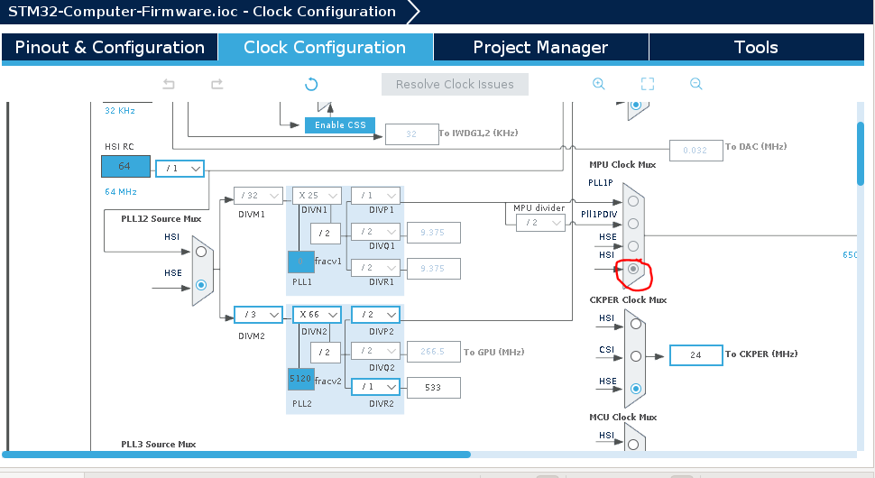Select HSE in CKPER Clock Mux
The height and width of the screenshot is (478, 875).
click(636, 388)
